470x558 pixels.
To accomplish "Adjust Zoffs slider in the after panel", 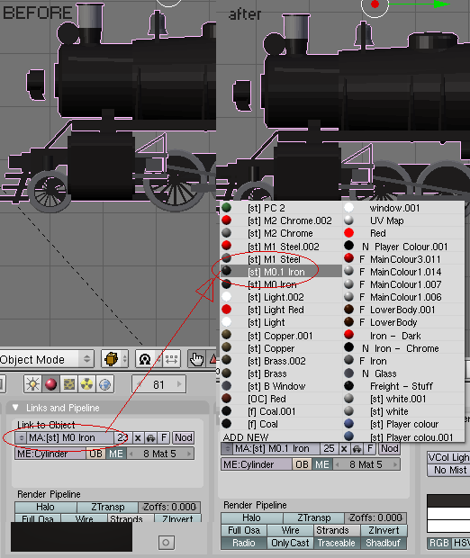I will tap(375, 517).
